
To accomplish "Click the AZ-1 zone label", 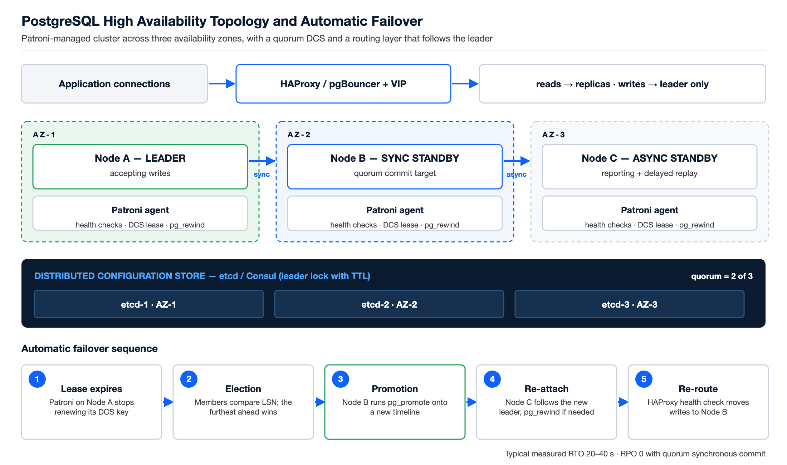I will pyautogui.click(x=44, y=134).
